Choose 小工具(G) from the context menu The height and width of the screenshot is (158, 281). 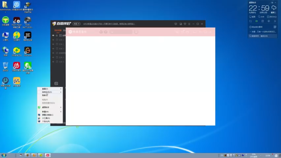pyautogui.click(x=50, y=118)
